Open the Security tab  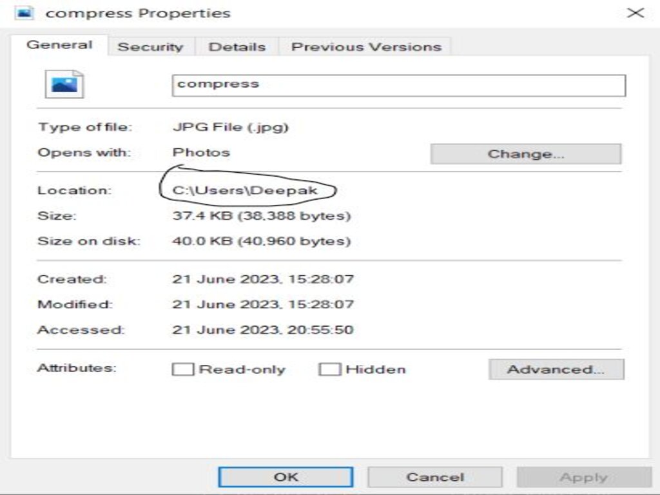(150, 46)
